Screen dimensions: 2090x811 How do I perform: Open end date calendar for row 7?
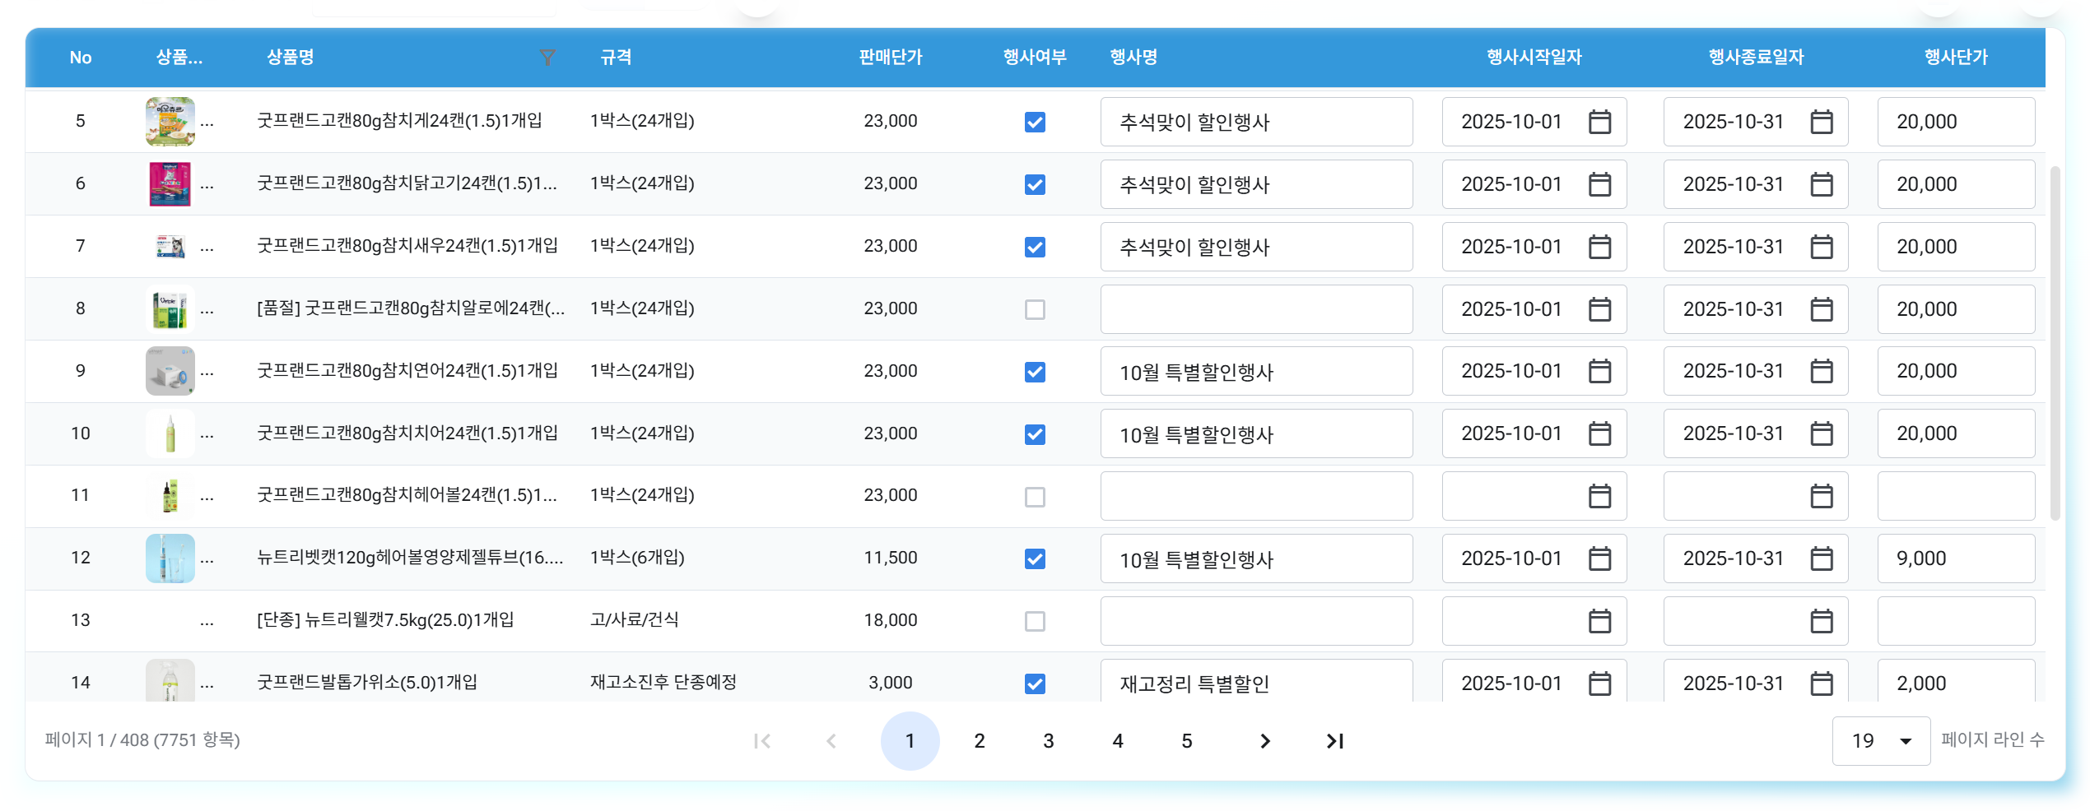tap(1821, 247)
